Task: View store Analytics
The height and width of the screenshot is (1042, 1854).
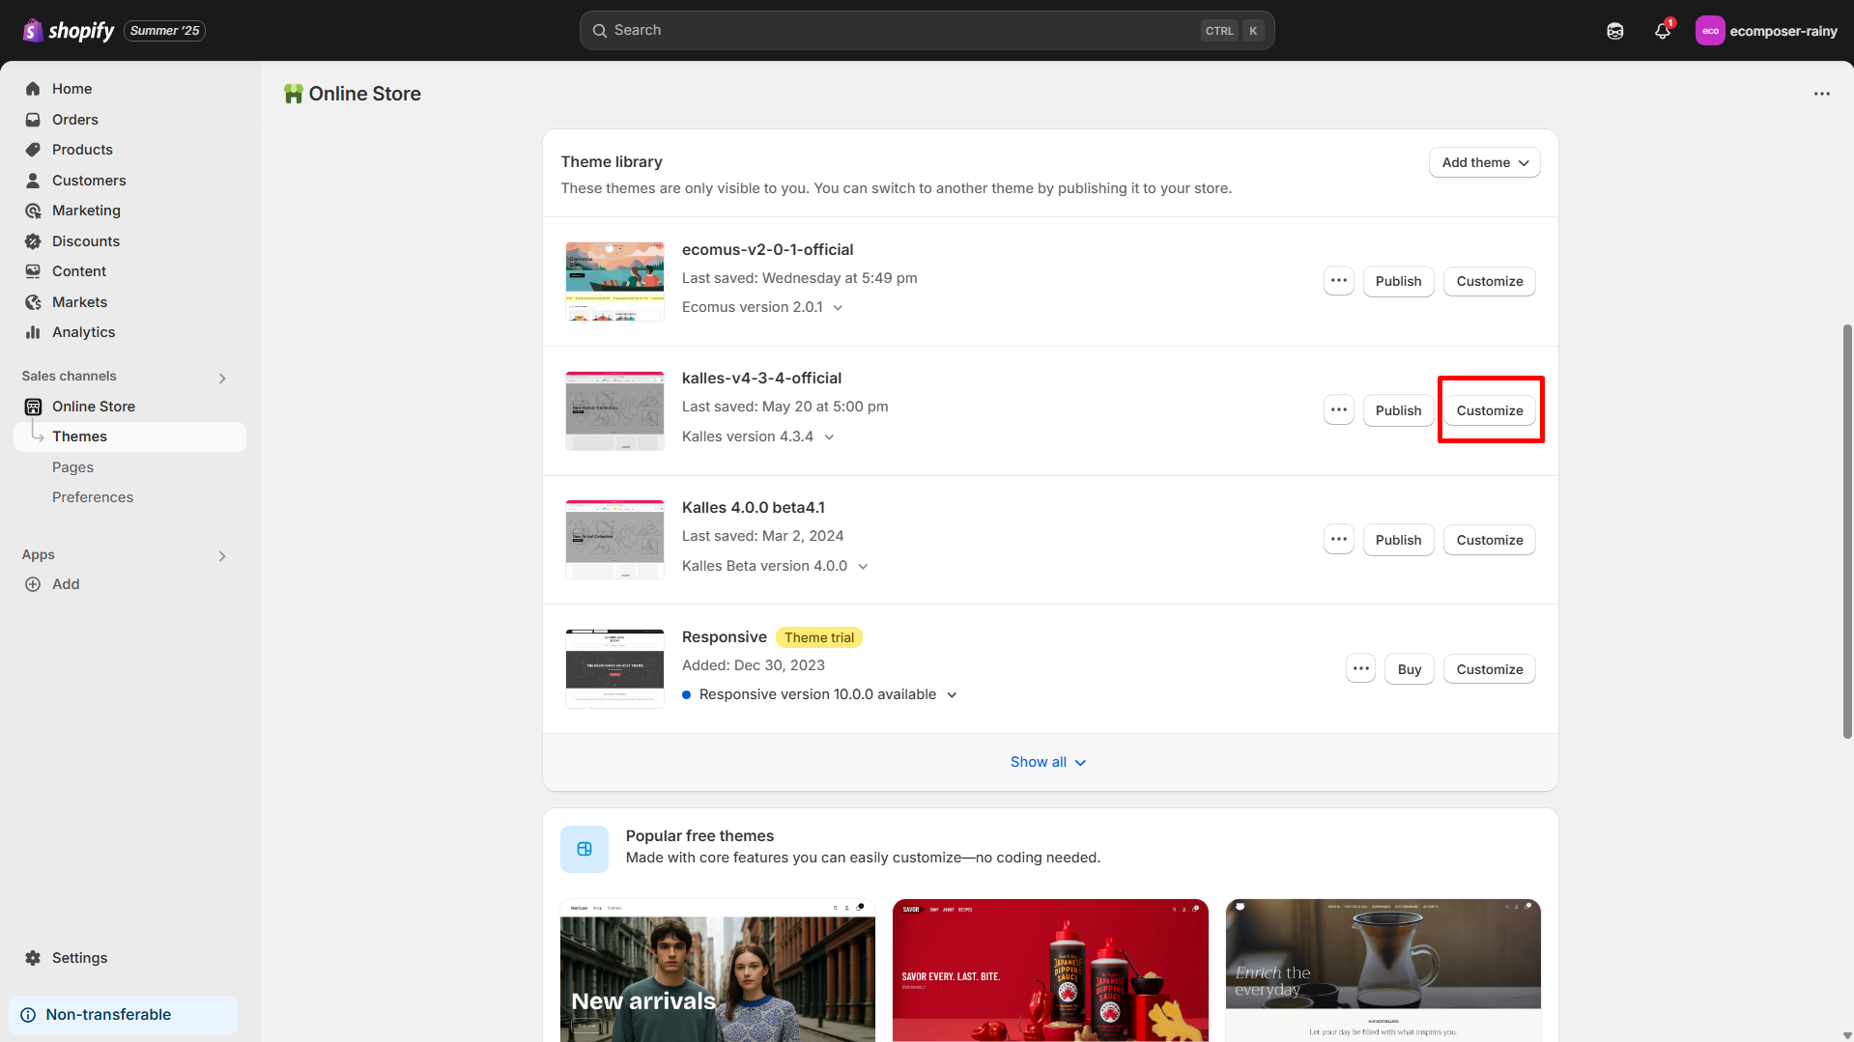Action: pos(82,331)
